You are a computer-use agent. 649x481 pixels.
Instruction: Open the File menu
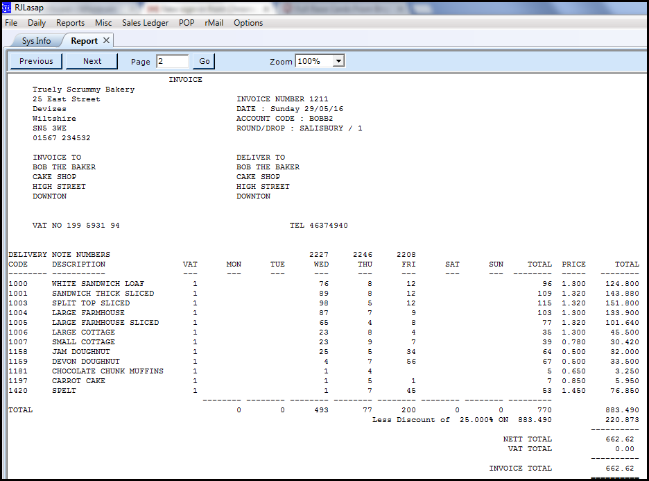pos(11,23)
